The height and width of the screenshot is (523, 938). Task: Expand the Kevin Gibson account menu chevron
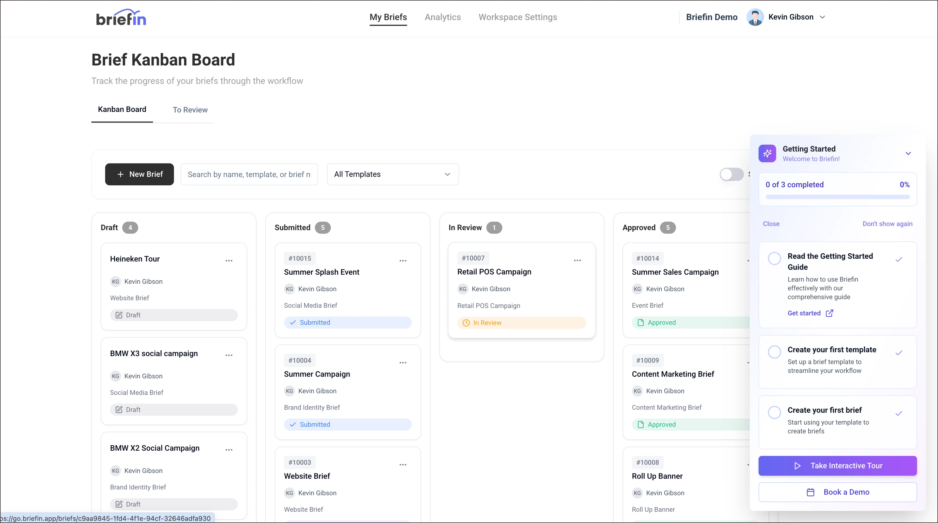822,17
